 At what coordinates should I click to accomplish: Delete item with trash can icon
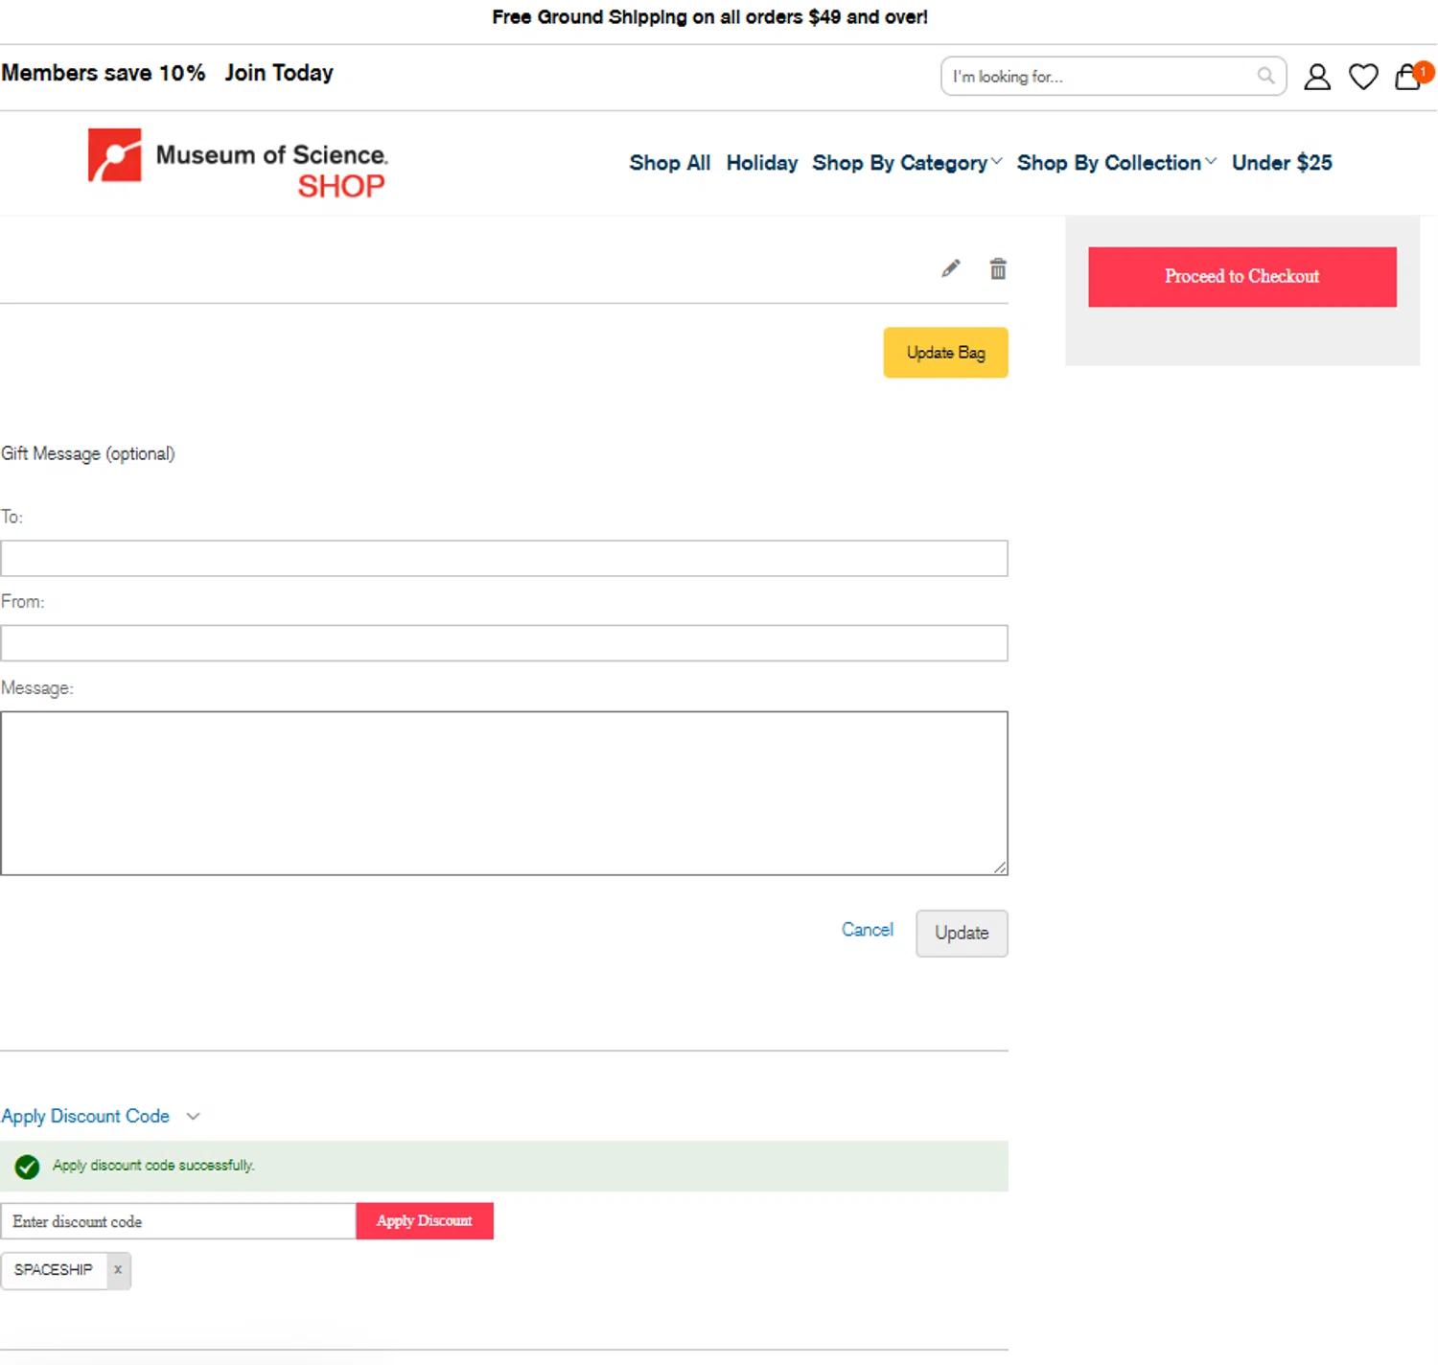(998, 269)
